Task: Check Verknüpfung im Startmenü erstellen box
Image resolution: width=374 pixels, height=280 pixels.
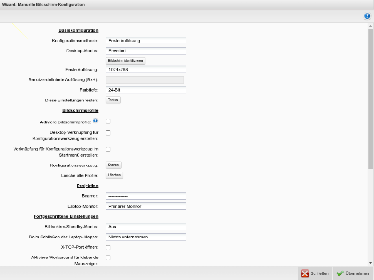Action: pos(108,149)
